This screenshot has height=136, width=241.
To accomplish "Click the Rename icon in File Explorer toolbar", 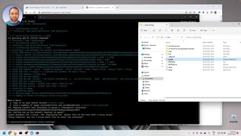I will 172,31.
